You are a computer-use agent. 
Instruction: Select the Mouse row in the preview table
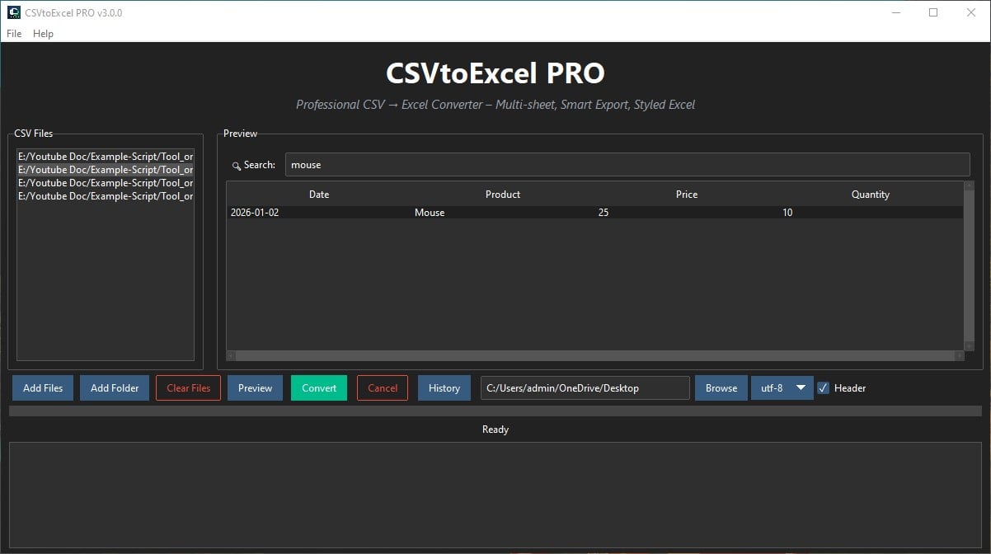pyautogui.click(x=495, y=212)
